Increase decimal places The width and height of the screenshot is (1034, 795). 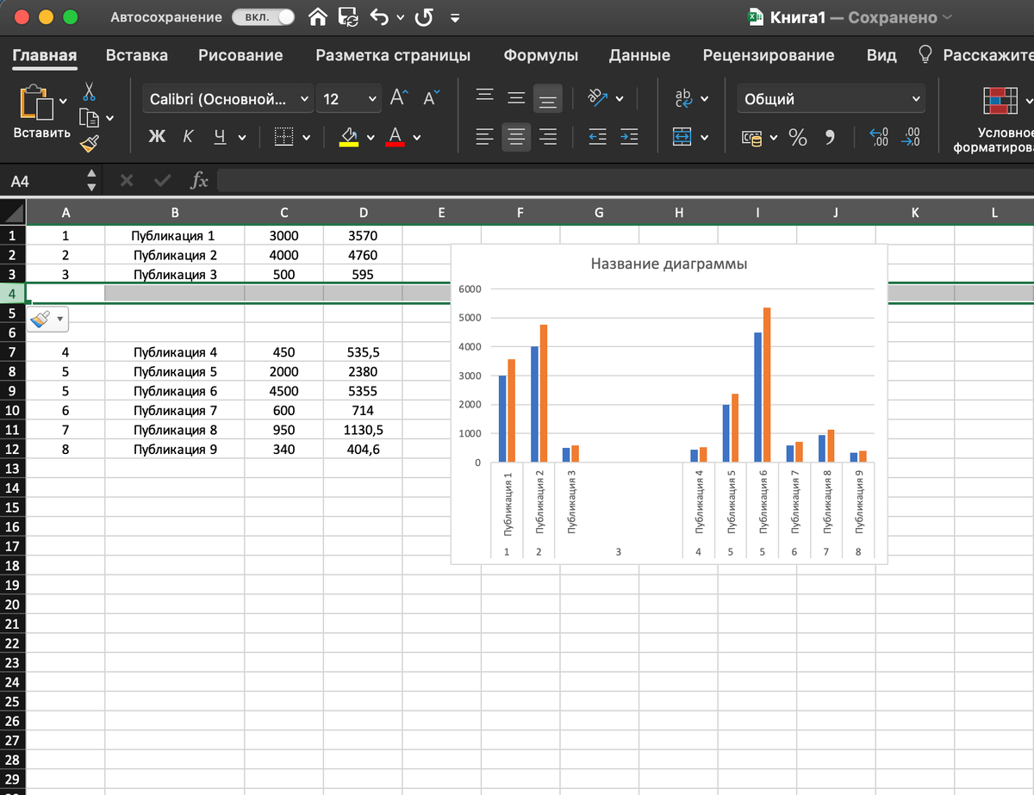point(879,137)
